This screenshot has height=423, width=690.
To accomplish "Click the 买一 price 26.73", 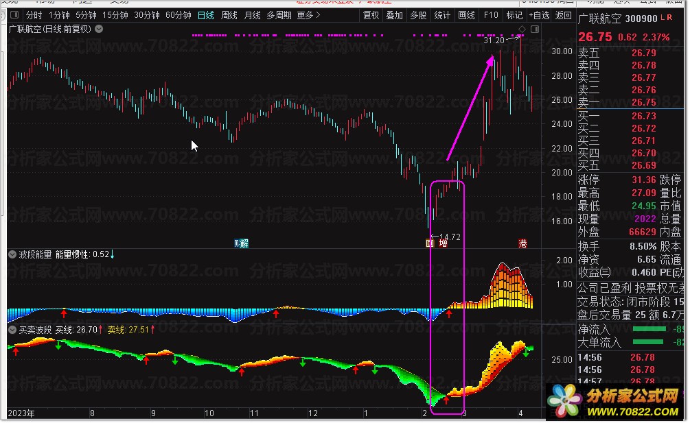I will coord(644,116).
